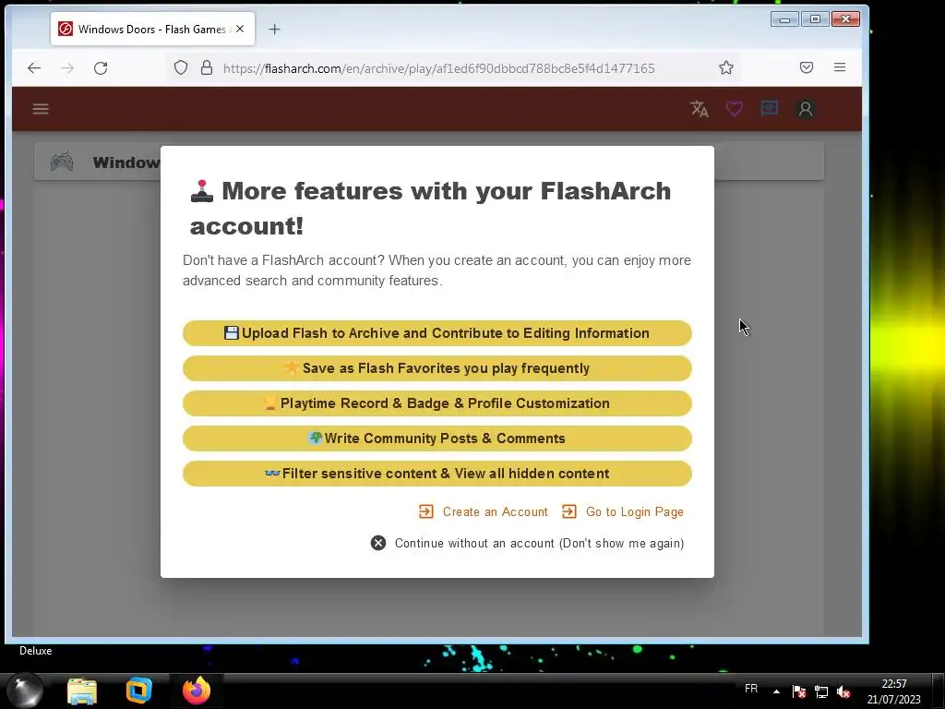Open the taskbar clock and date

pos(893,691)
